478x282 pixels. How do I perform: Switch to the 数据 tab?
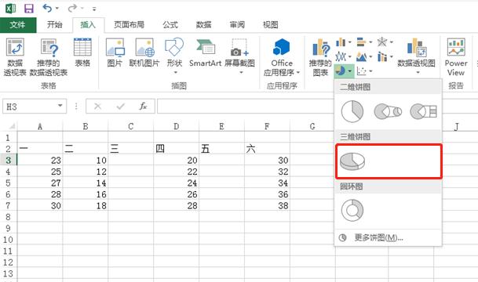(203, 24)
